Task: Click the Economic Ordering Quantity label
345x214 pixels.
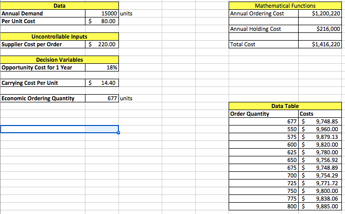Action: click(43, 98)
